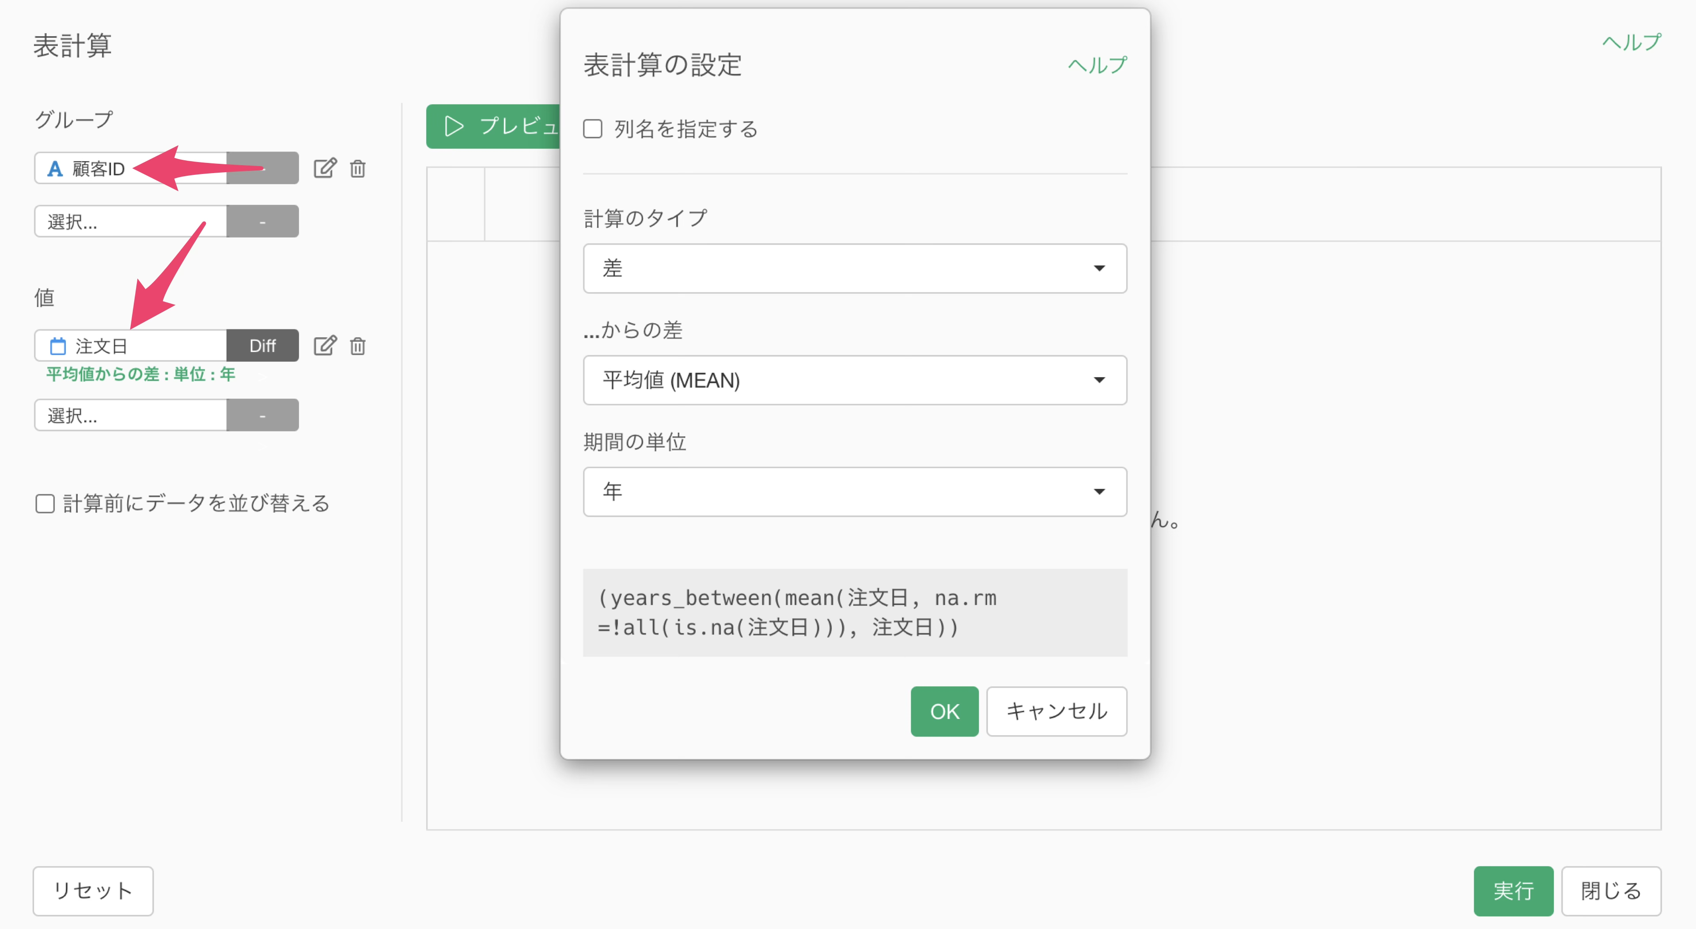This screenshot has height=929, width=1696.
Task: Click the リセット button
Action: coord(93,891)
